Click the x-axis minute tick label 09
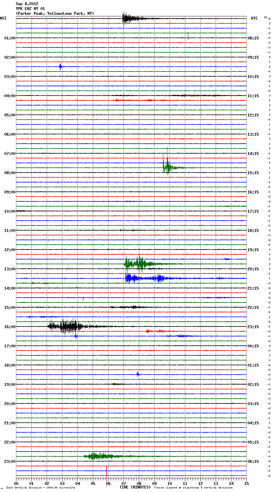The image size is (272, 492). click(x=154, y=483)
